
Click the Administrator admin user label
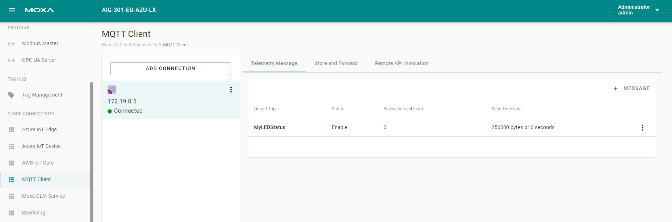tap(634, 10)
